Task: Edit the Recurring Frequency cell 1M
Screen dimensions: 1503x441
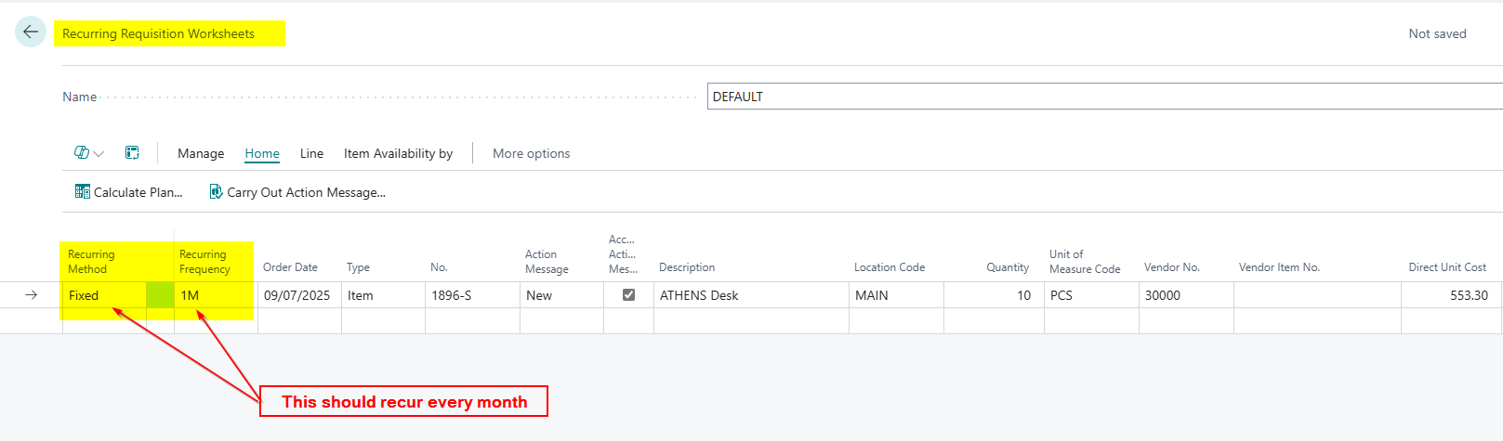Action: point(215,295)
